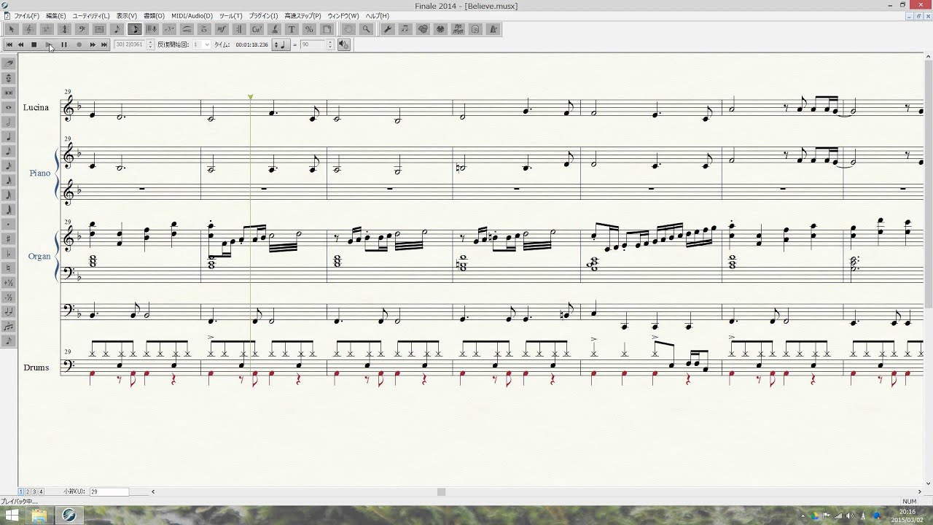The width and height of the screenshot is (933, 525).
Task: Select the Clef tool with bass clef icon
Action: click(82, 29)
